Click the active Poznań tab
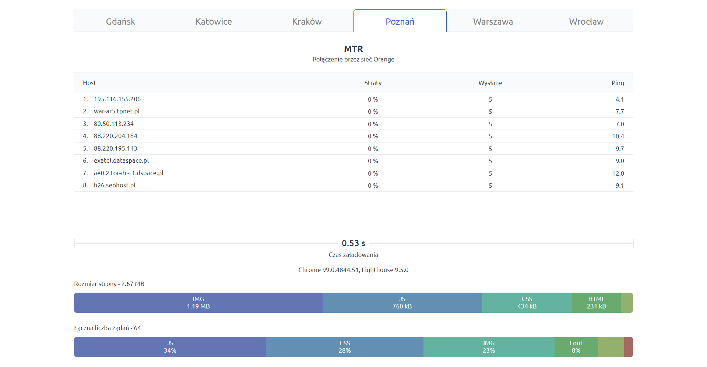Viewport: 707px width, 367px height. pos(400,21)
